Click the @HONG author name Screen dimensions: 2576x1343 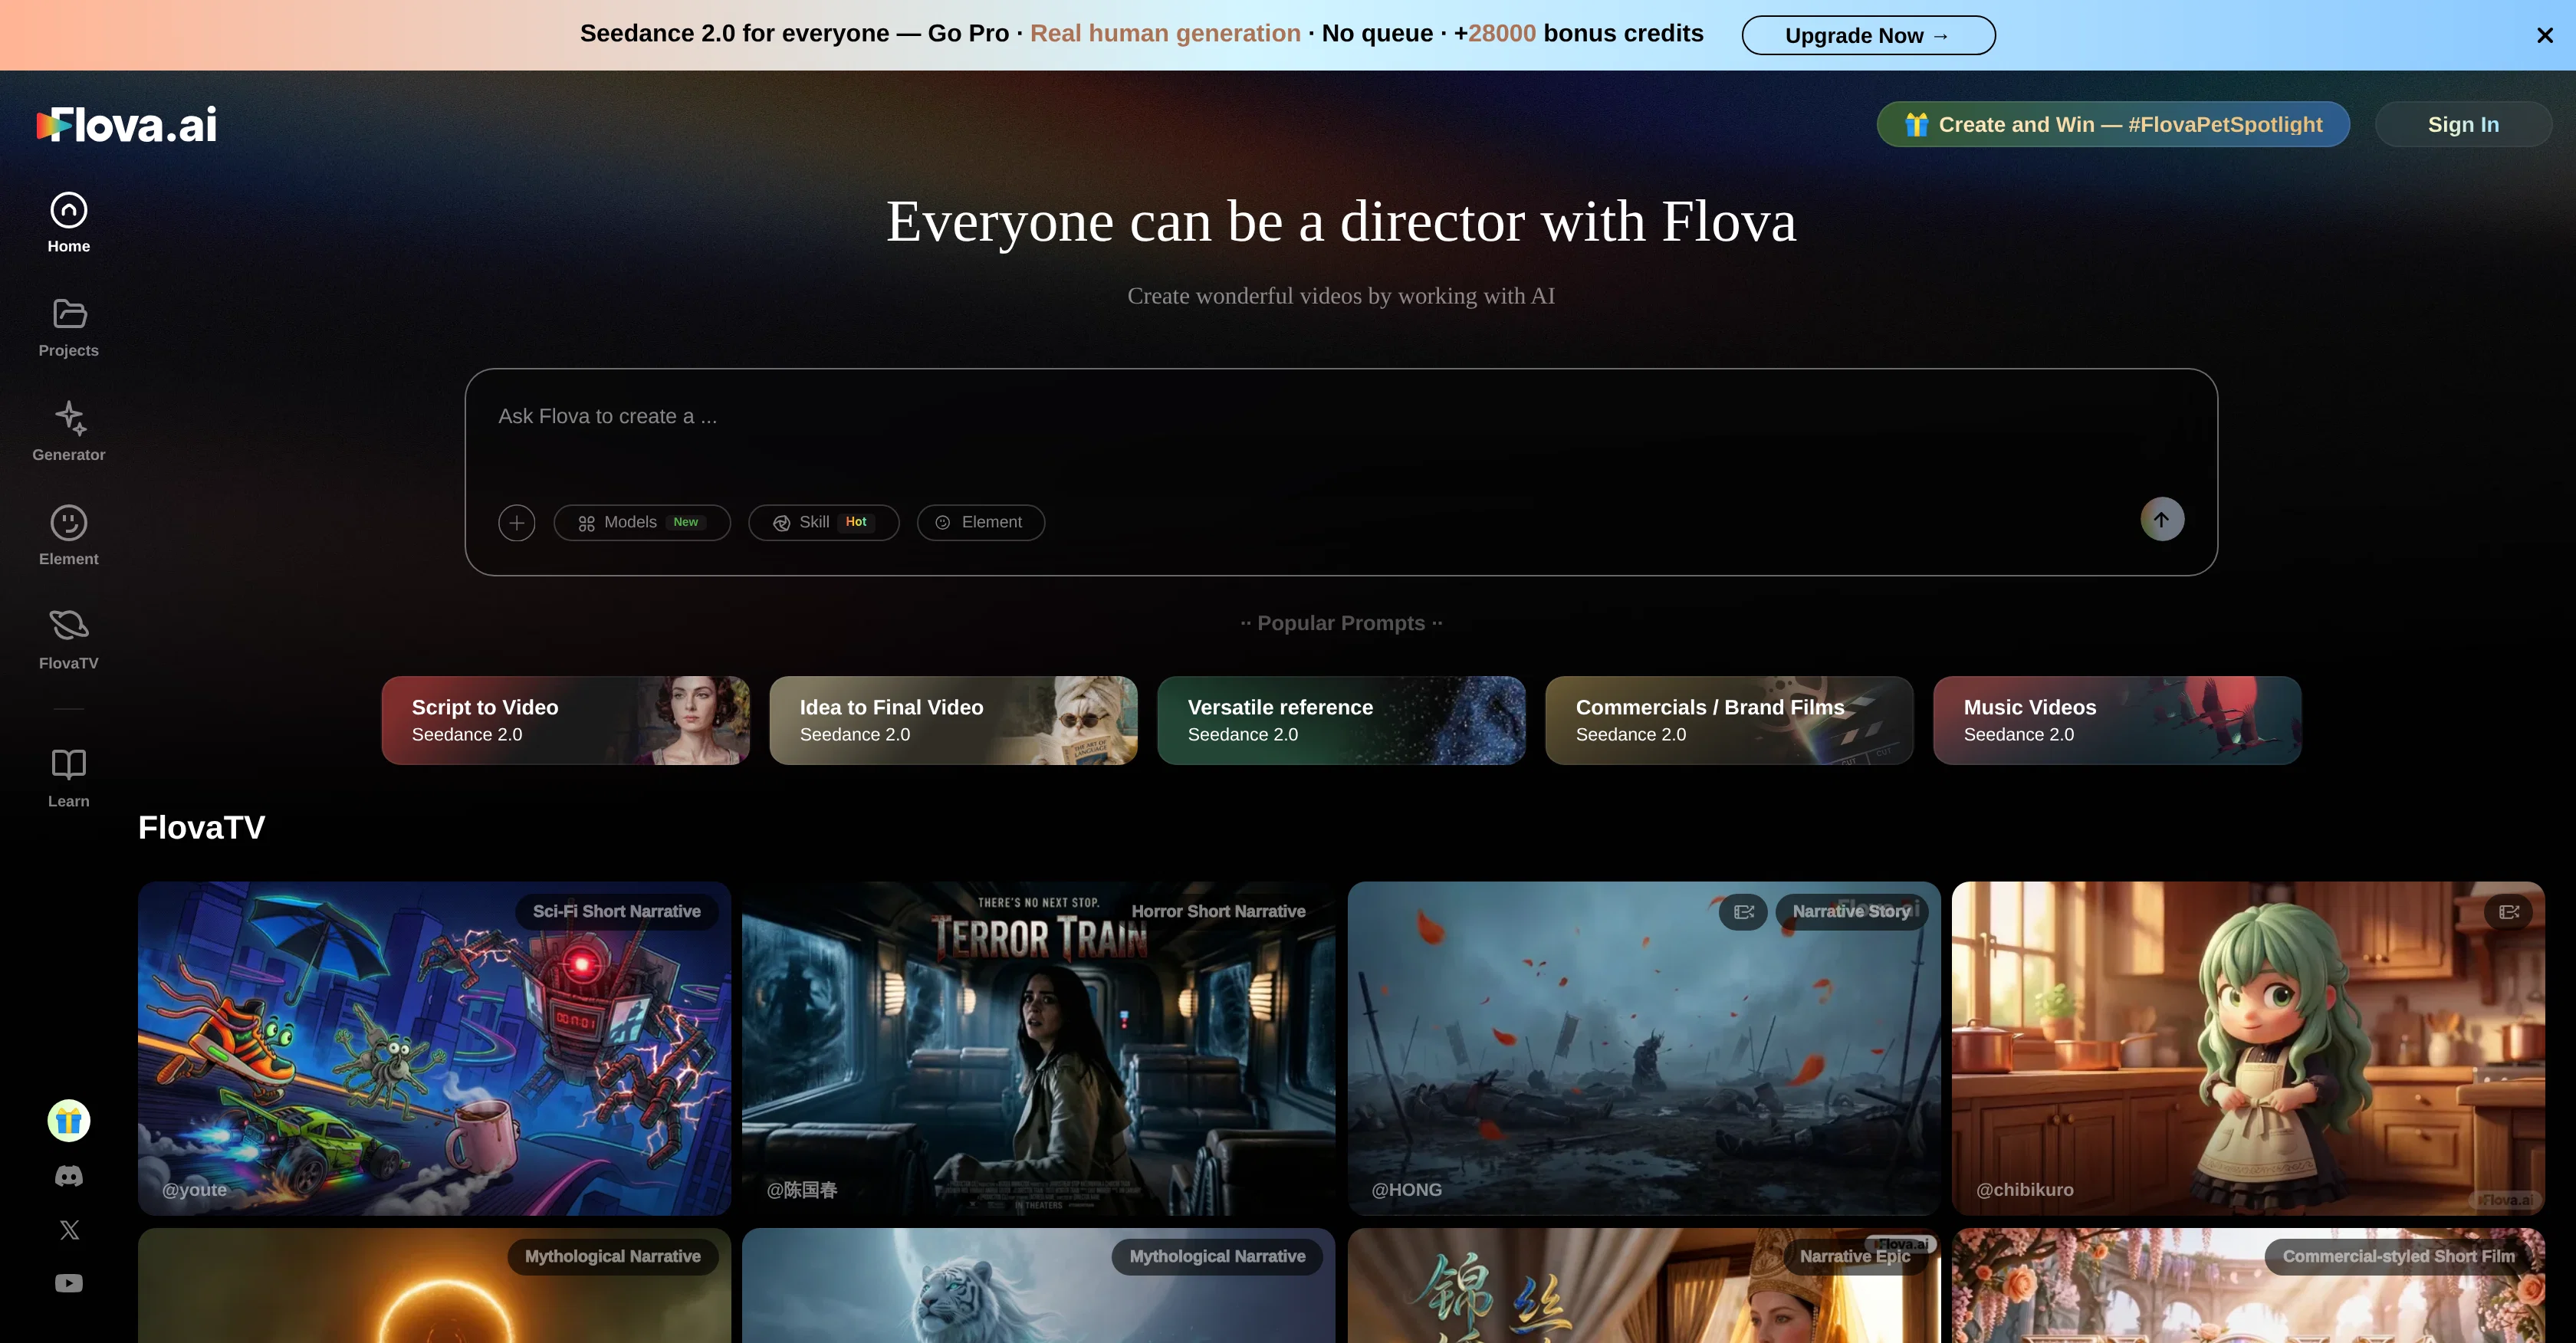tap(1406, 1189)
